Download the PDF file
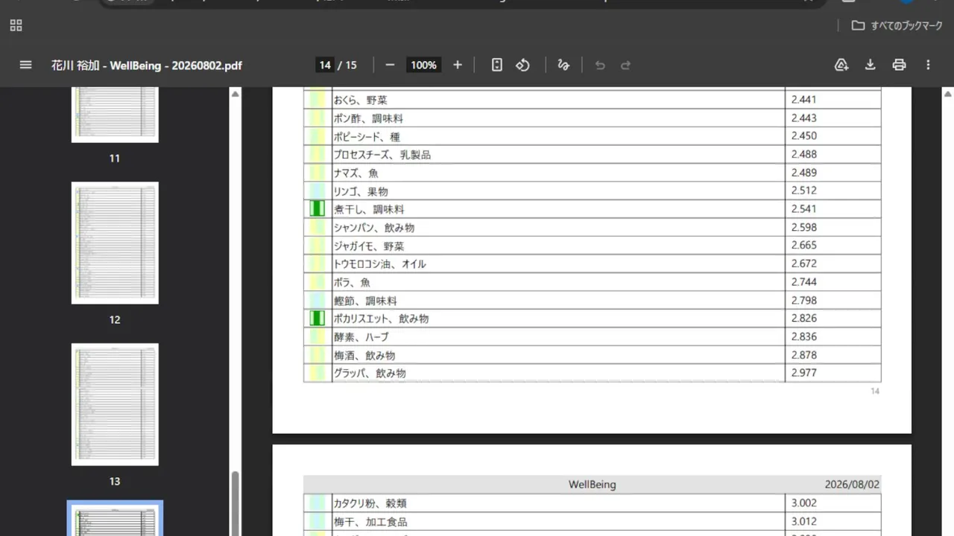Image resolution: width=954 pixels, height=536 pixels. tap(870, 65)
